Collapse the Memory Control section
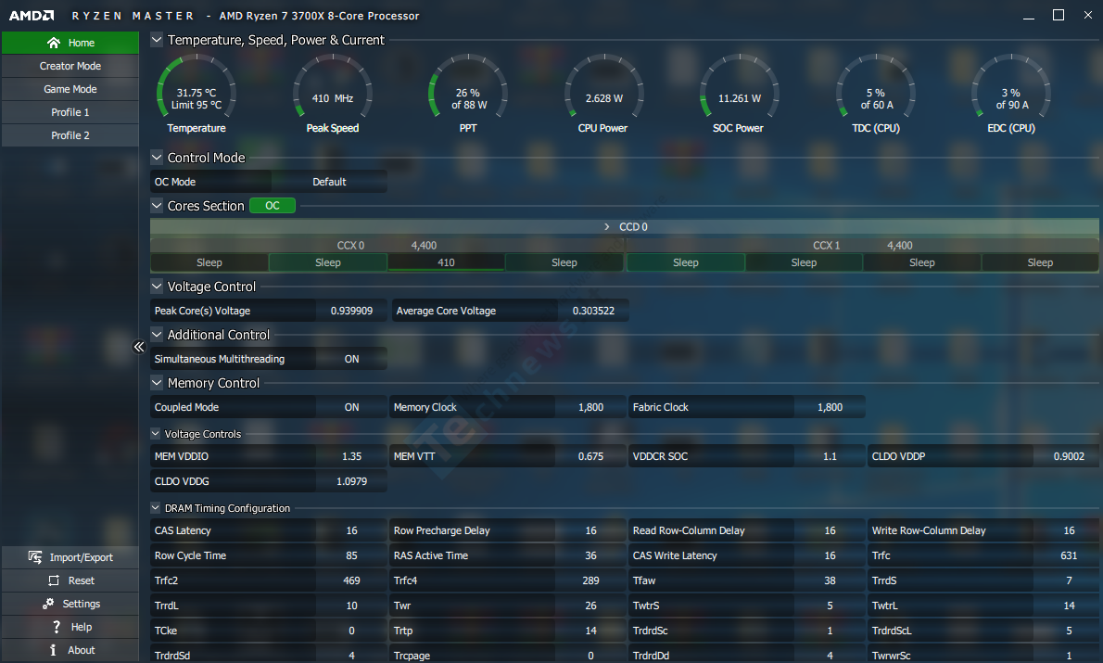This screenshot has height=663, width=1103. (x=157, y=383)
